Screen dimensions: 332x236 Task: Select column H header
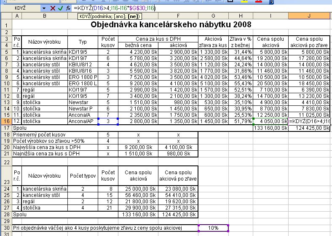coord(241,16)
